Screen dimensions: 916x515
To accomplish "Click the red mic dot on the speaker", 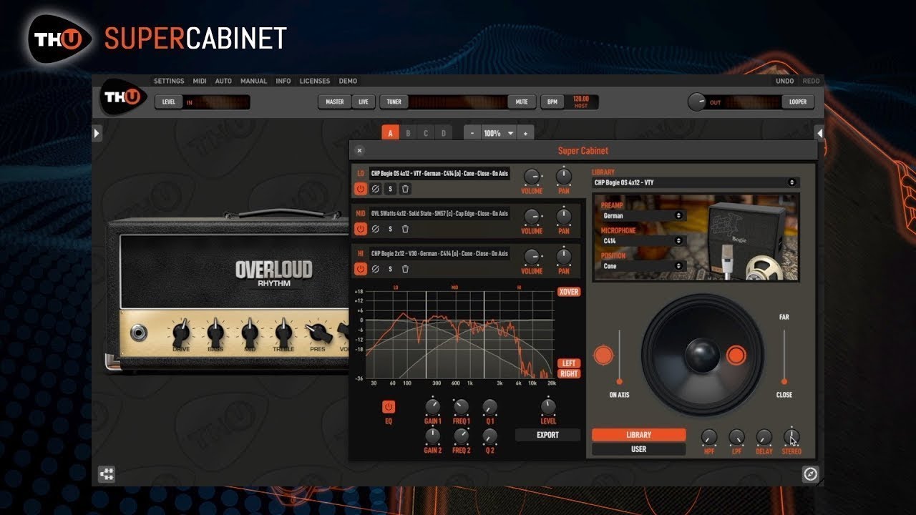I will [x=736, y=355].
